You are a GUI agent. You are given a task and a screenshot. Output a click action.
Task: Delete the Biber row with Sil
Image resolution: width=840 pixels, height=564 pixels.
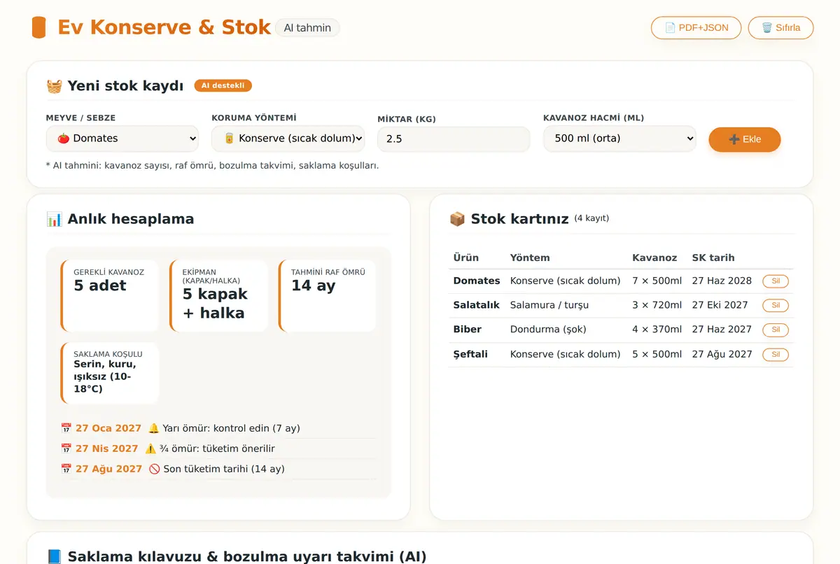coord(776,330)
